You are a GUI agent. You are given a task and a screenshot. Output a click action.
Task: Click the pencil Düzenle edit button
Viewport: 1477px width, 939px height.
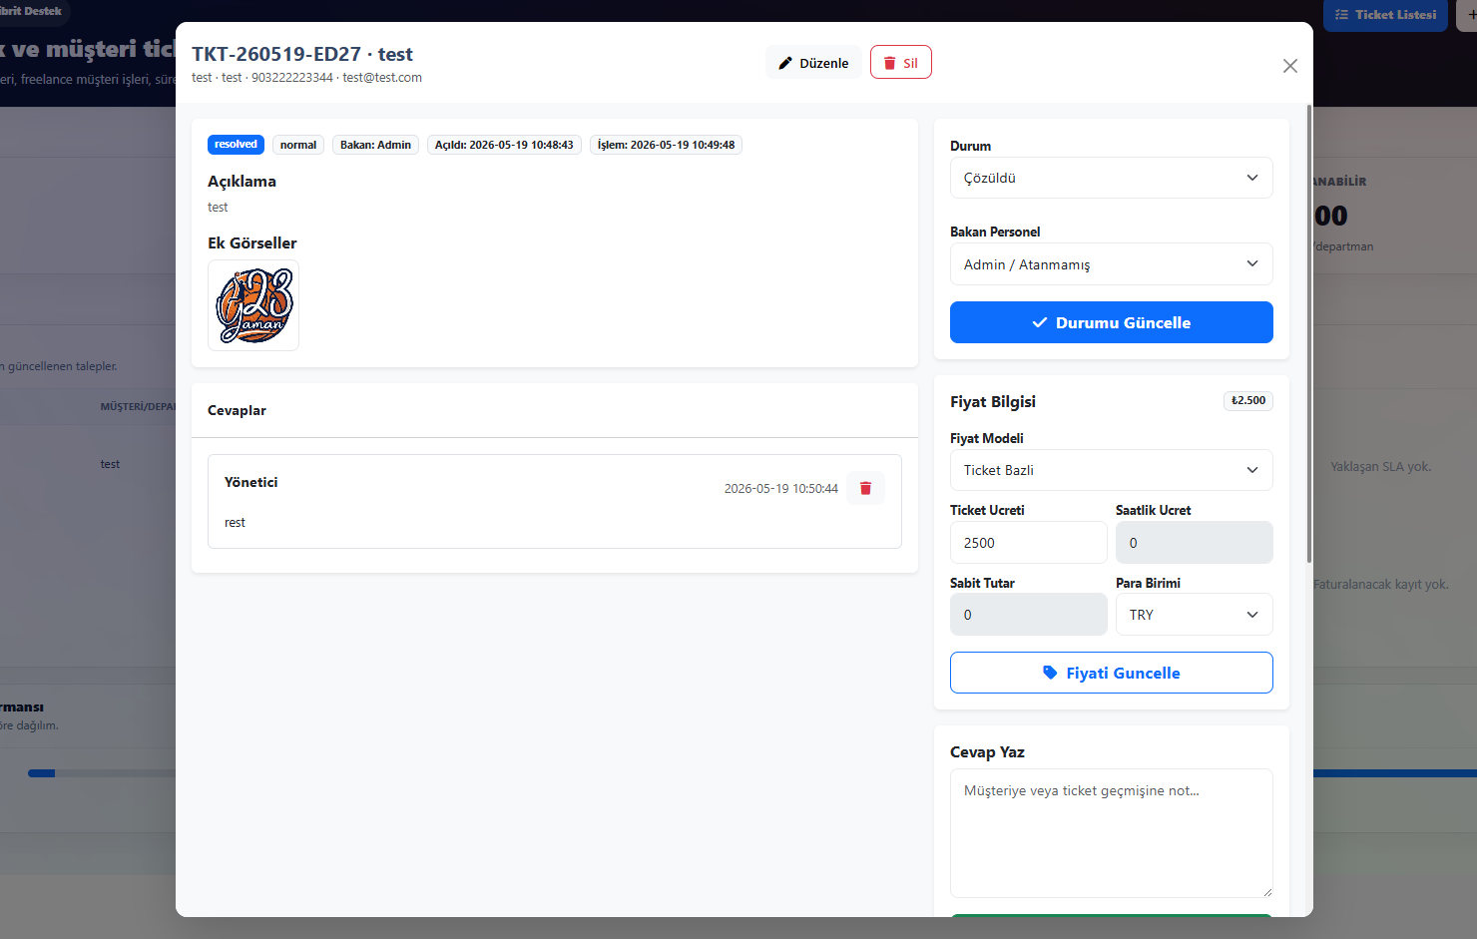click(x=813, y=62)
